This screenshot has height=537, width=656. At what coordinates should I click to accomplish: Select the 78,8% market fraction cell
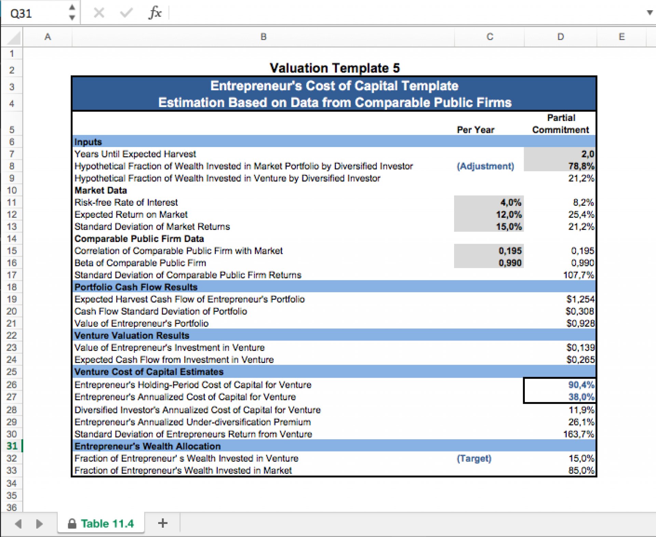[x=560, y=166]
